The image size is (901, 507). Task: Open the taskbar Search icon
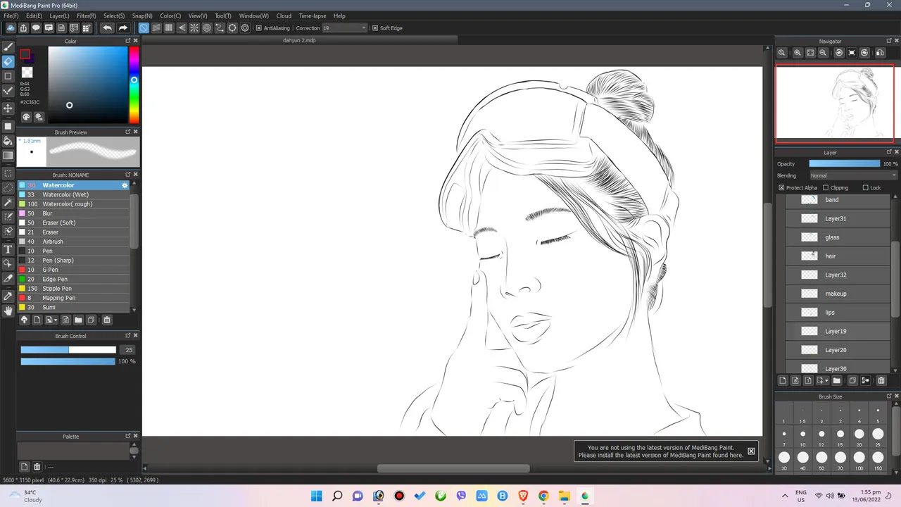337,496
